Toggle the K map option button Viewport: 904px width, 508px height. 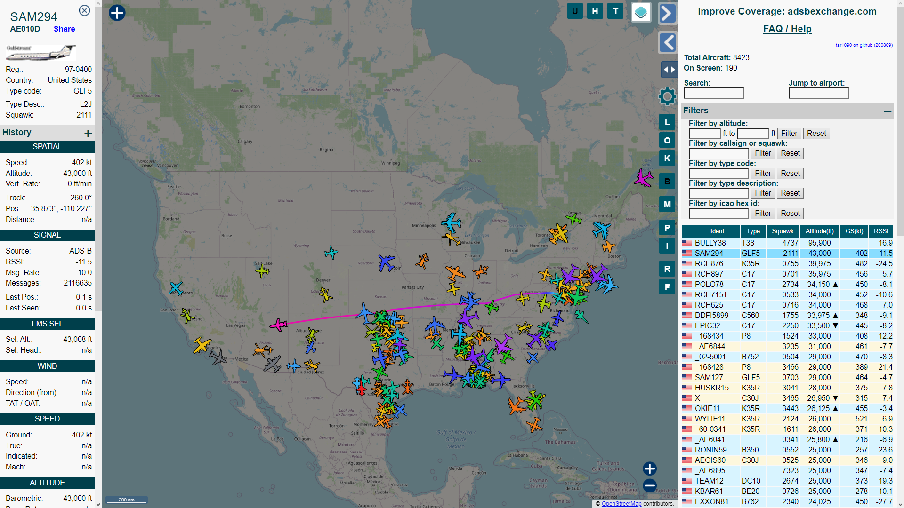point(667,159)
